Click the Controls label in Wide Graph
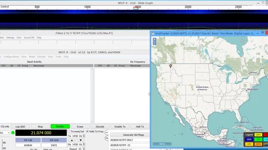This screenshot has height=150, width=268. click(5, 7)
